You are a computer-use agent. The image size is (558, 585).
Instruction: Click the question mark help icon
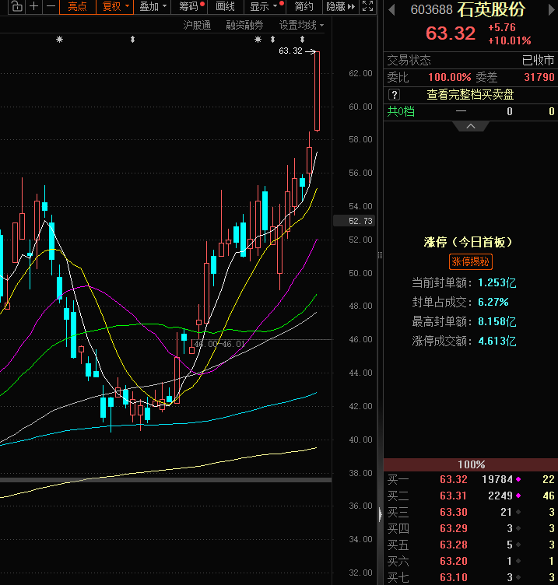click(394, 95)
